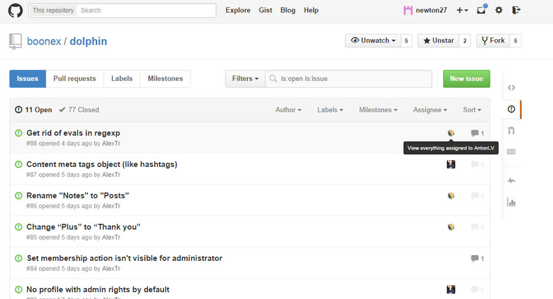The image size is (553, 299).
Task: Click the New issue button
Action: click(x=466, y=79)
